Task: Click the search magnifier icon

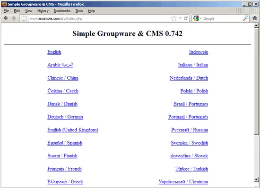Action: [x=245, y=18]
